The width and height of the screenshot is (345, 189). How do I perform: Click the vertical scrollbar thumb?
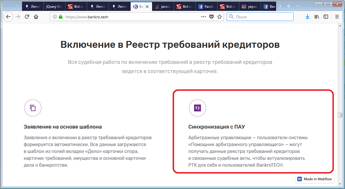click(340, 115)
